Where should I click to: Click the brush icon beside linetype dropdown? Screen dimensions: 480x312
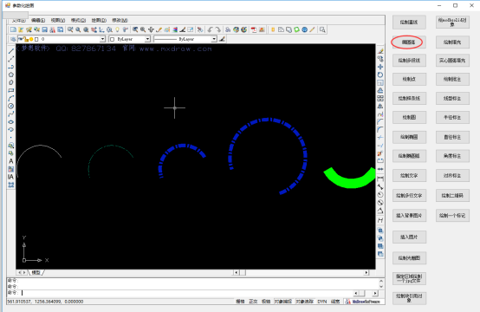coord(223,39)
